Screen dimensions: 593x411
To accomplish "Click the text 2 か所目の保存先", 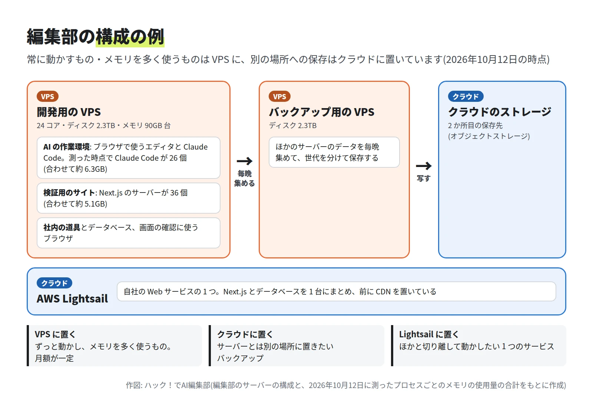I will pos(476,126).
